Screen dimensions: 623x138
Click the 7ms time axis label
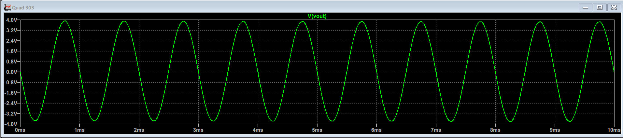coord(436,130)
